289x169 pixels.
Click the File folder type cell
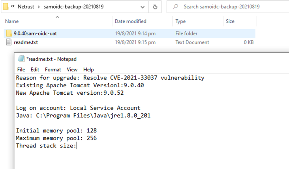(186, 33)
